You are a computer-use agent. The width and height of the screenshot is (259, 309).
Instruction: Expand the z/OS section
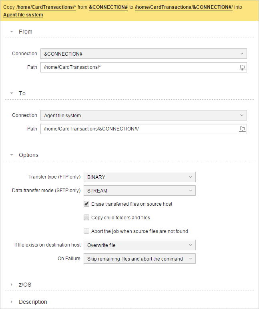tap(12, 285)
